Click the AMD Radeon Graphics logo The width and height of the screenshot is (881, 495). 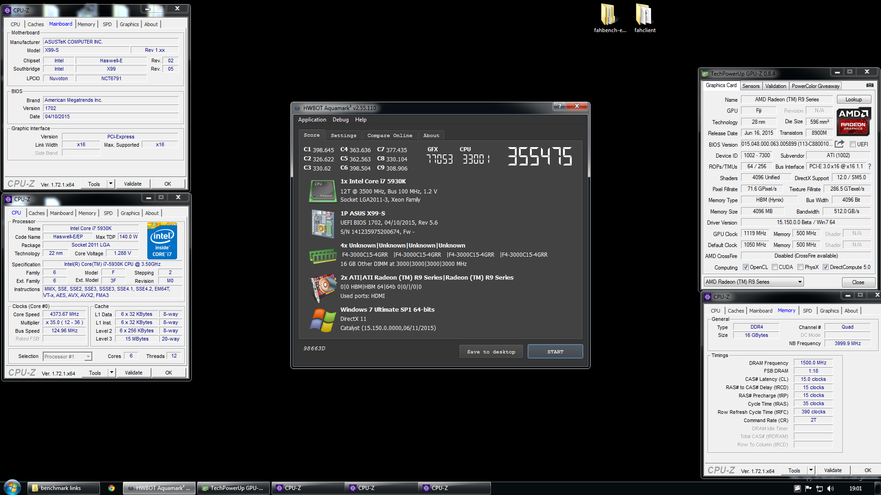pyautogui.click(x=853, y=121)
